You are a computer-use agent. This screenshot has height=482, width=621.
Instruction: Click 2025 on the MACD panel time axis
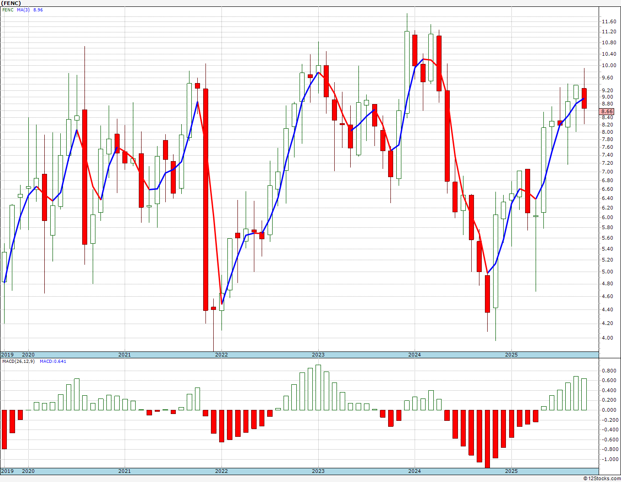(511, 471)
